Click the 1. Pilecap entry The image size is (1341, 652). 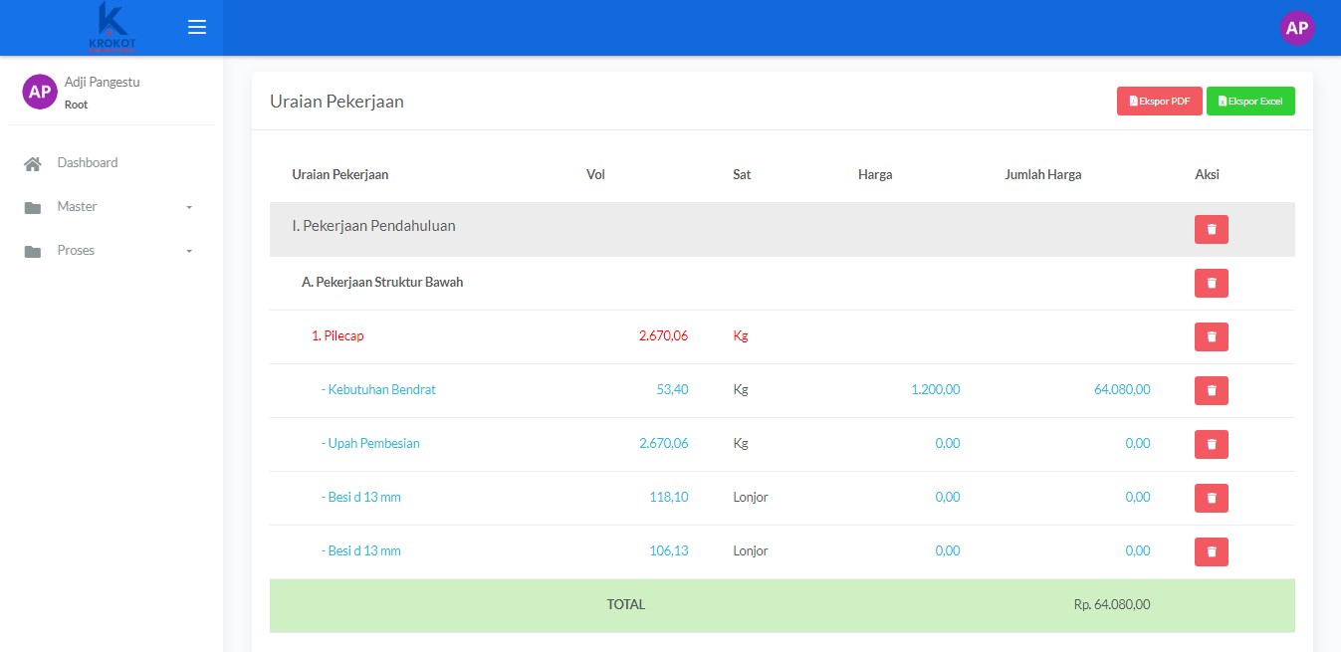337,335
